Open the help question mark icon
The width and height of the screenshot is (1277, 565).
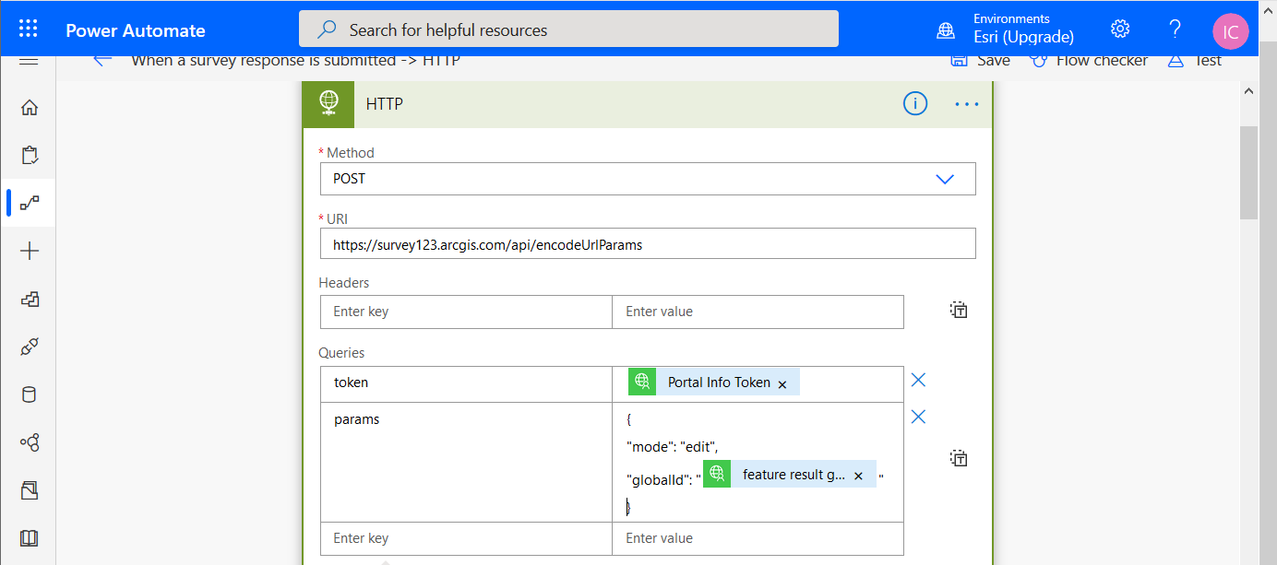[1175, 29]
